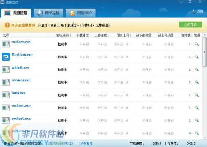Click the scrollbar down arrow

coord(205,137)
